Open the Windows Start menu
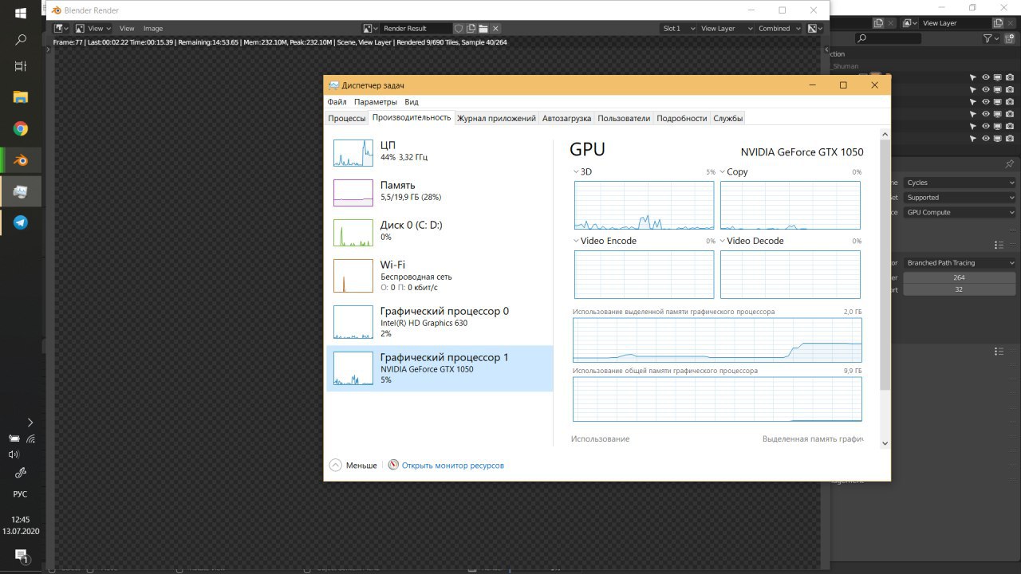Screen dimensions: 1021x574 pos(21,14)
